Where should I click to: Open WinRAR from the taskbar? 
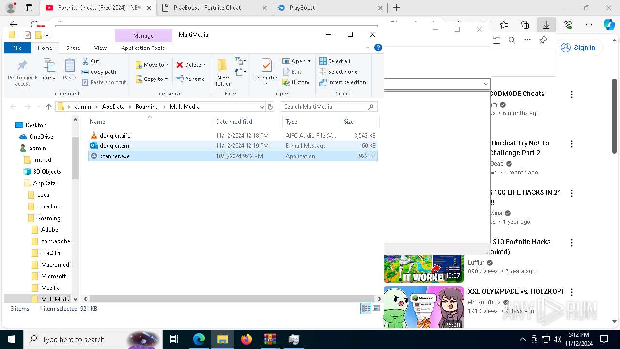270,339
